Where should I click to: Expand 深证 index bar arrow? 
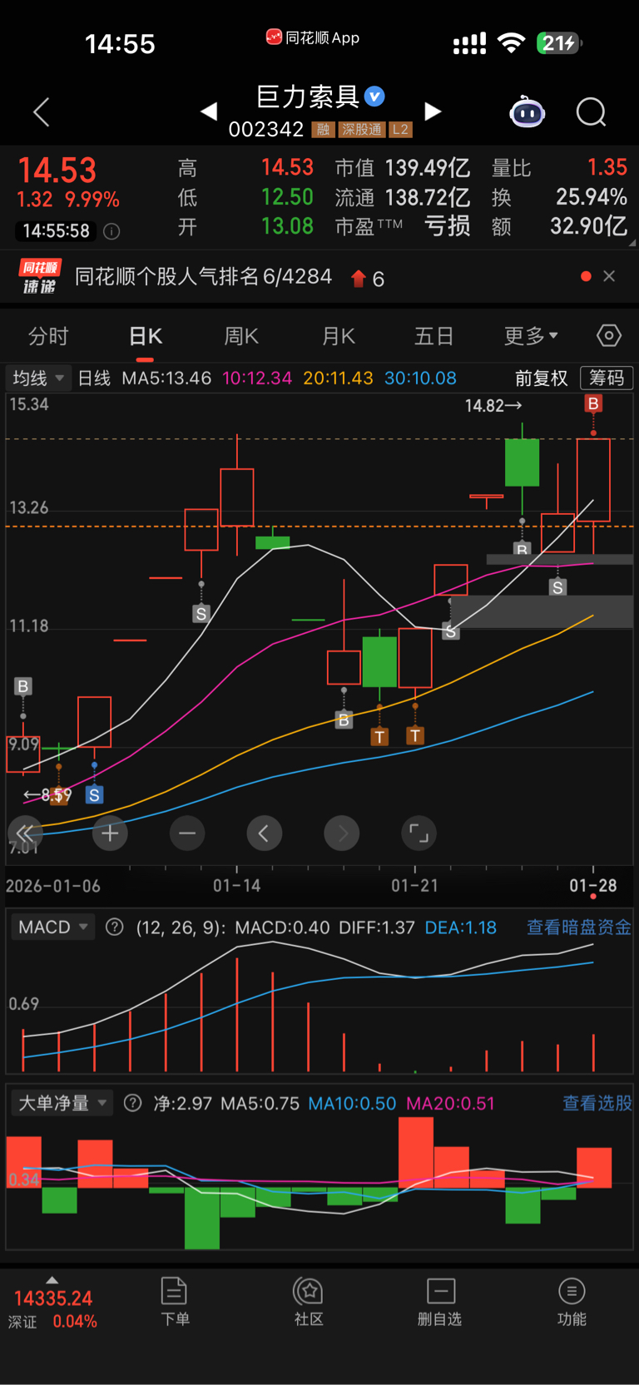(x=52, y=1280)
